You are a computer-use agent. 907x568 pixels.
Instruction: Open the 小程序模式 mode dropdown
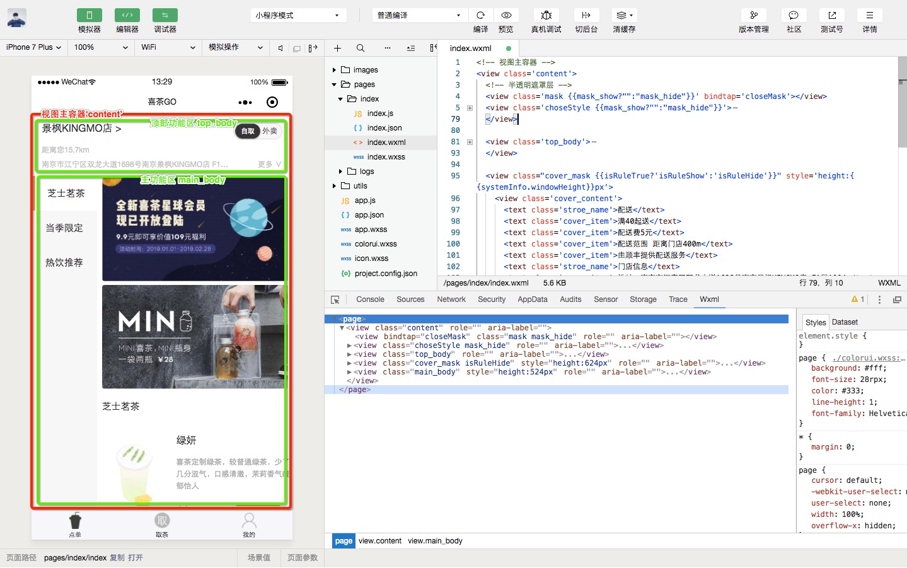pos(298,15)
